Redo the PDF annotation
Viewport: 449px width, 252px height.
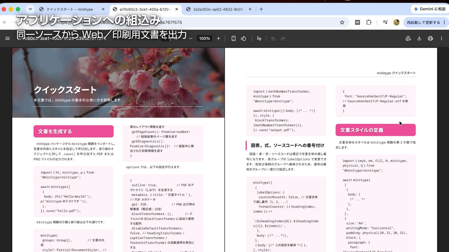pos(283,38)
